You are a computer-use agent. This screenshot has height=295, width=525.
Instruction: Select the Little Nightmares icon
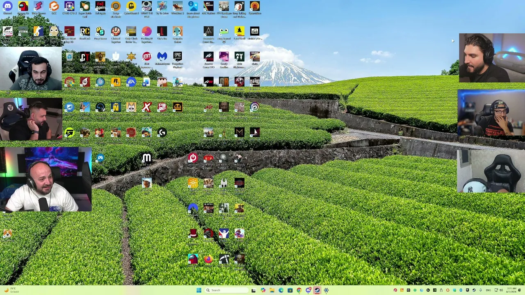(239, 60)
